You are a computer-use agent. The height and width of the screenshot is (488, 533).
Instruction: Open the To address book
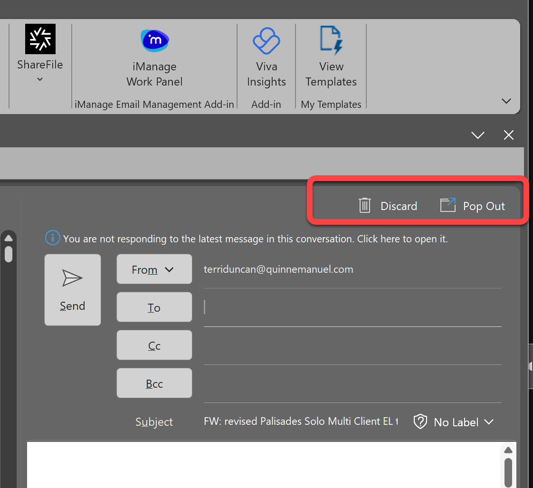154,307
